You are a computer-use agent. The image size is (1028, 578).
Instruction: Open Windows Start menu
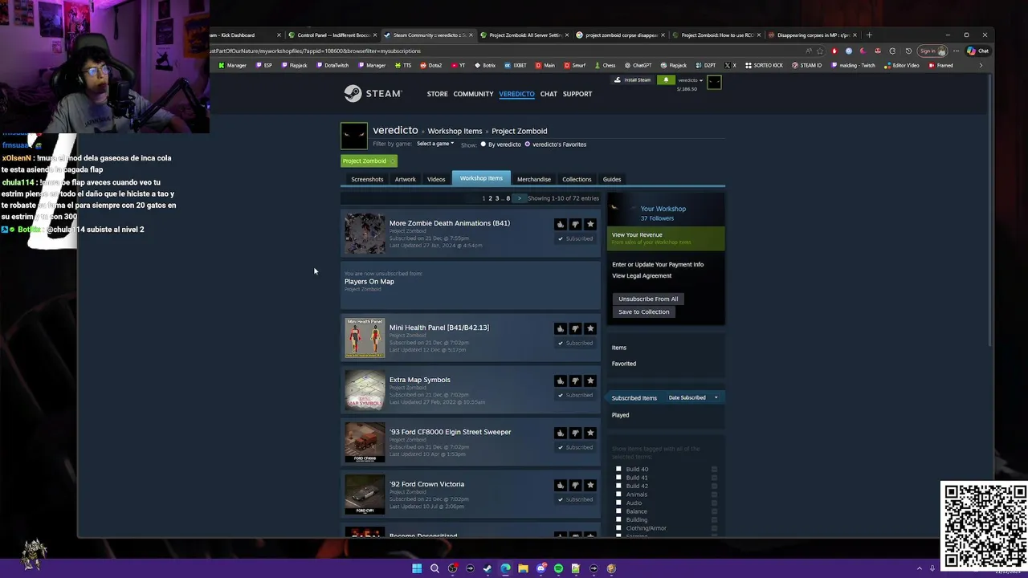point(417,568)
